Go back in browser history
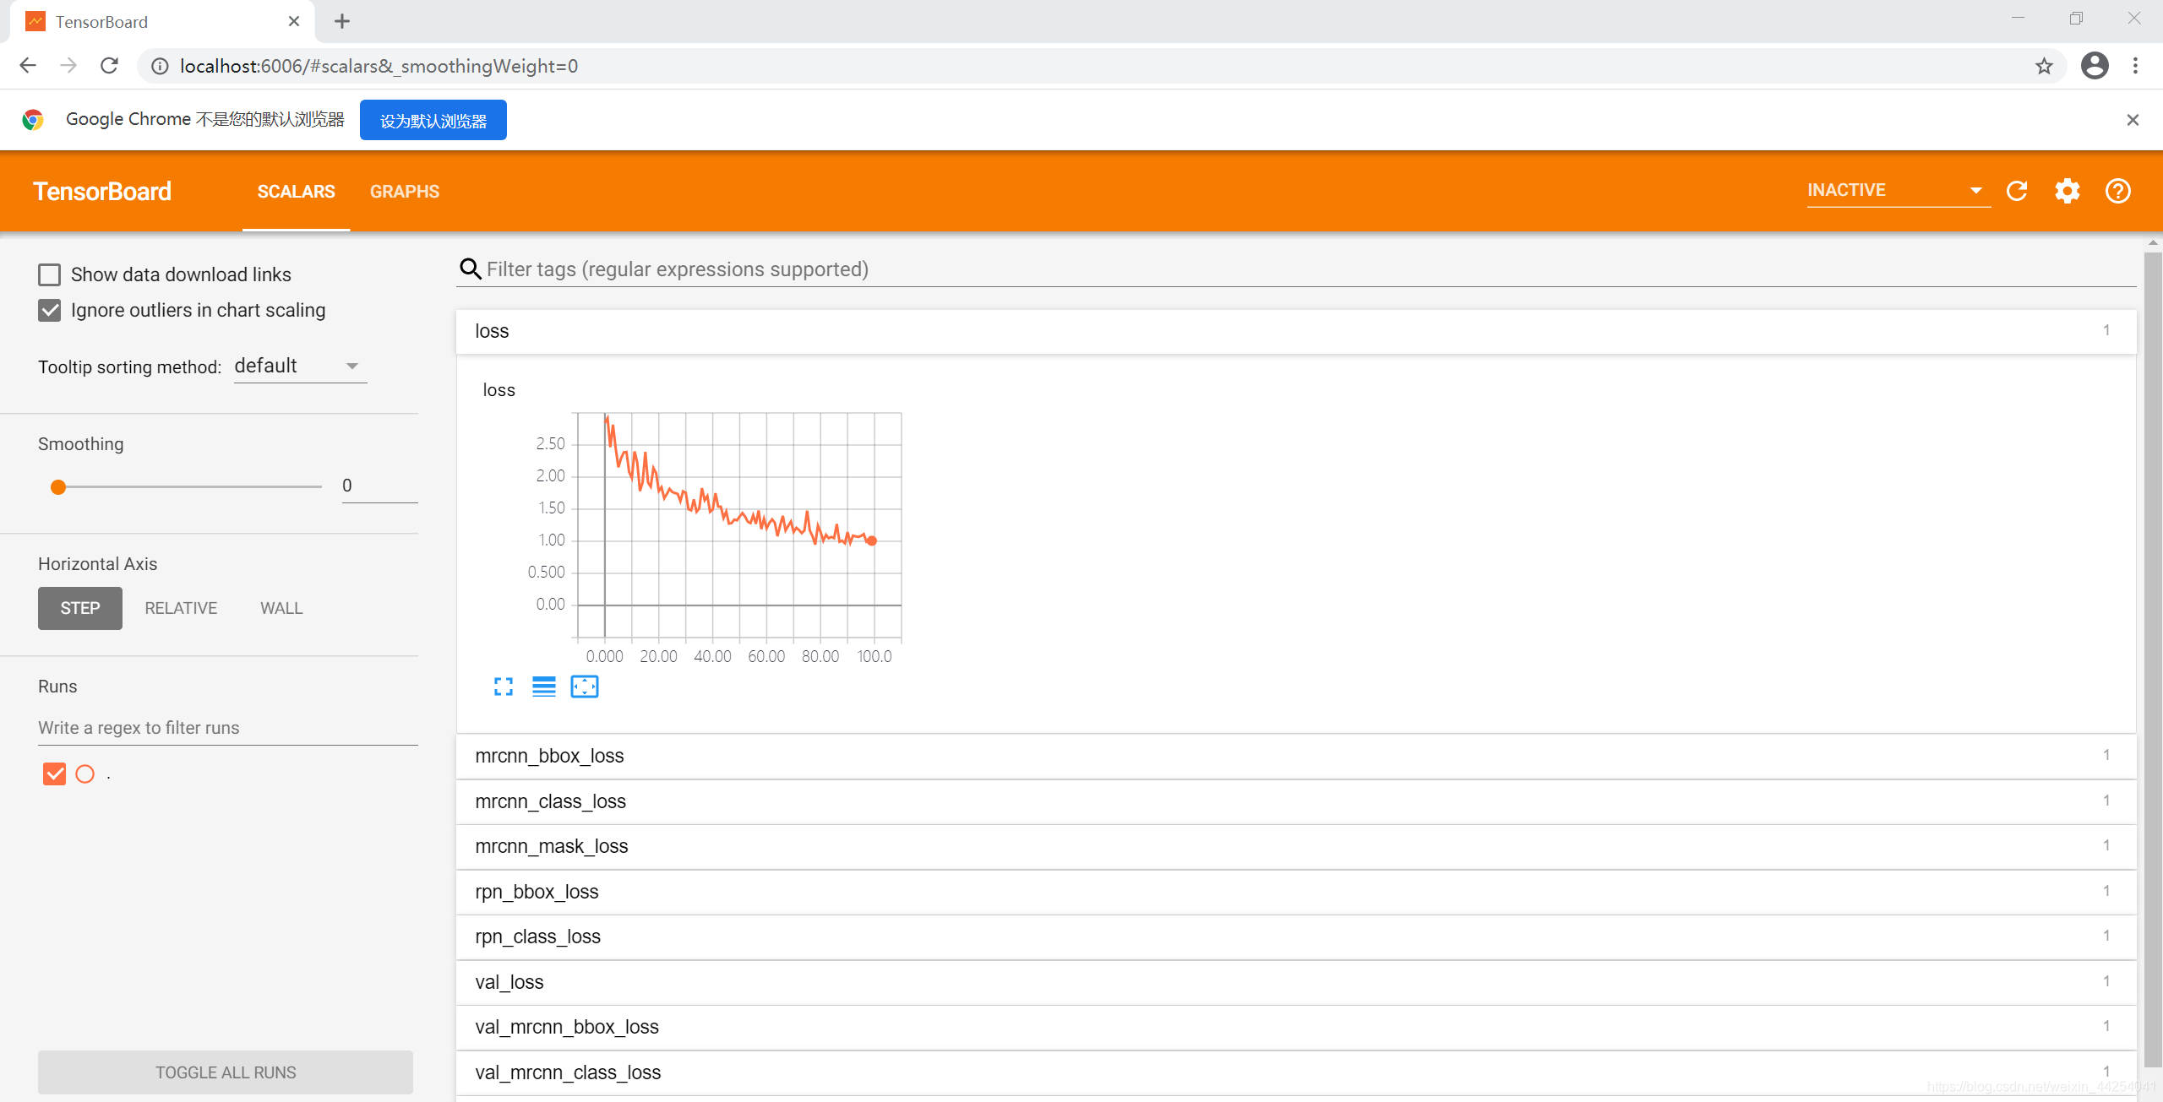2163x1102 pixels. 28,66
